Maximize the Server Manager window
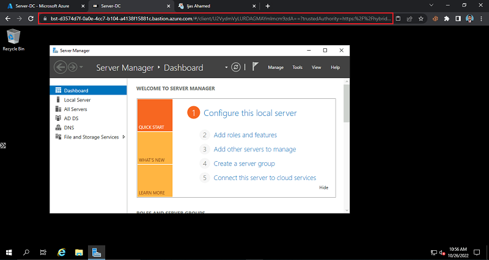This screenshot has height=260, width=489. tap(325, 50)
